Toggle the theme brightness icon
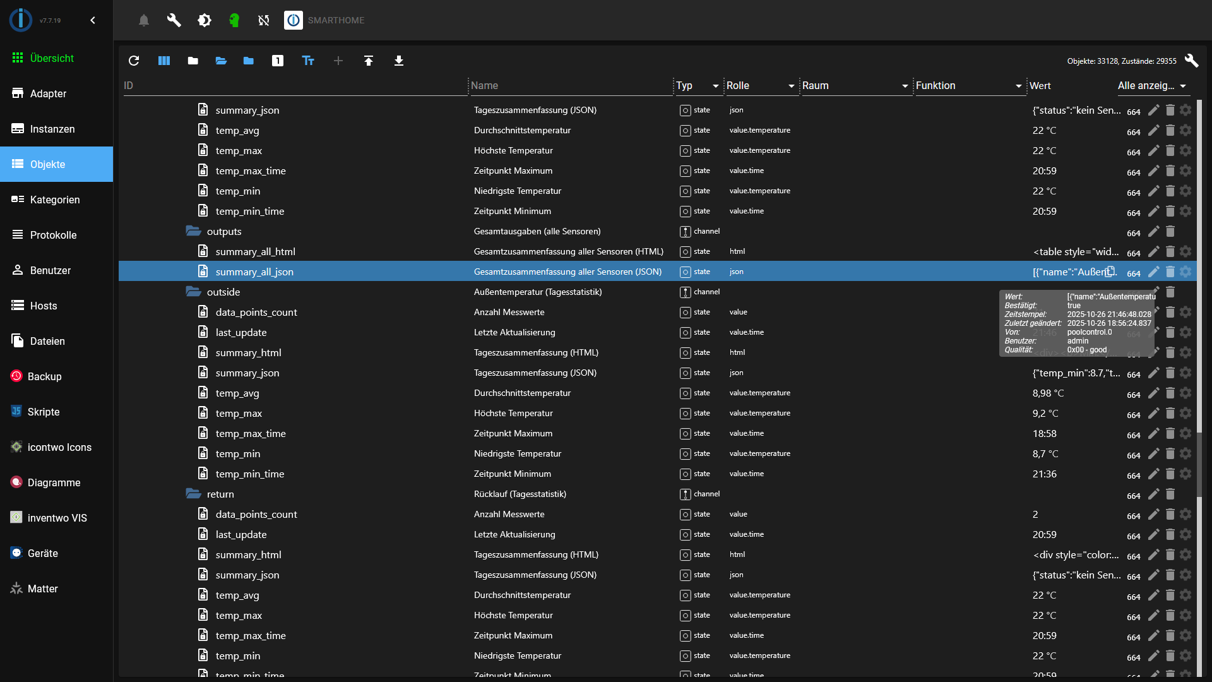 click(x=205, y=20)
